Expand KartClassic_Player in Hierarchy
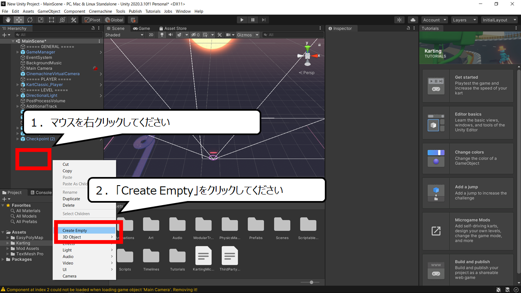The height and width of the screenshot is (293, 521). click(x=18, y=85)
